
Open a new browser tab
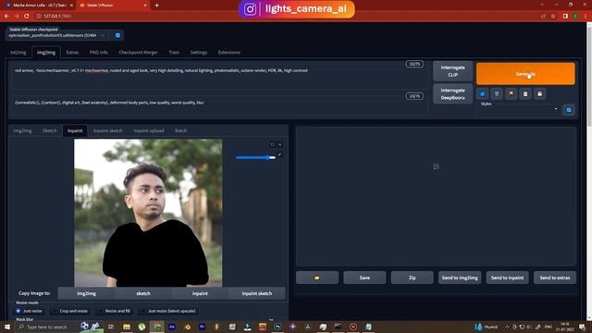coord(156,6)
